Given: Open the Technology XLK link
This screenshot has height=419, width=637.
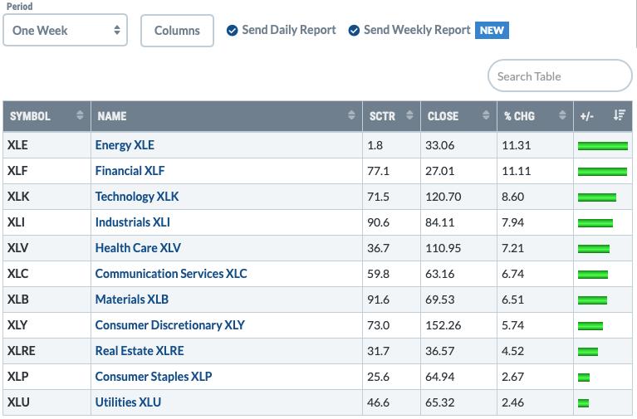Looking at the screenshot, I should (x=137, y=197).
